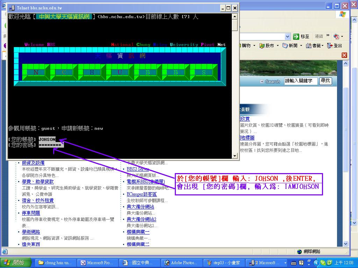This screenshot has width=358, height=268.
Task: Click the Adobe PDF toolbar icon
Action: 336,36
